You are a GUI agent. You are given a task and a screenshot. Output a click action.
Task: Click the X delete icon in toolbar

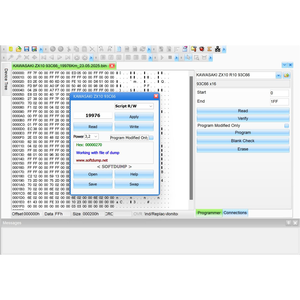92,49
